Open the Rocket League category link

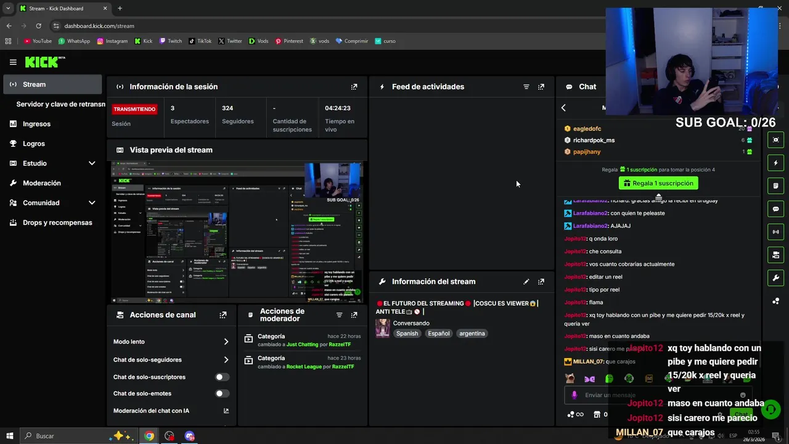coord(304,367)
